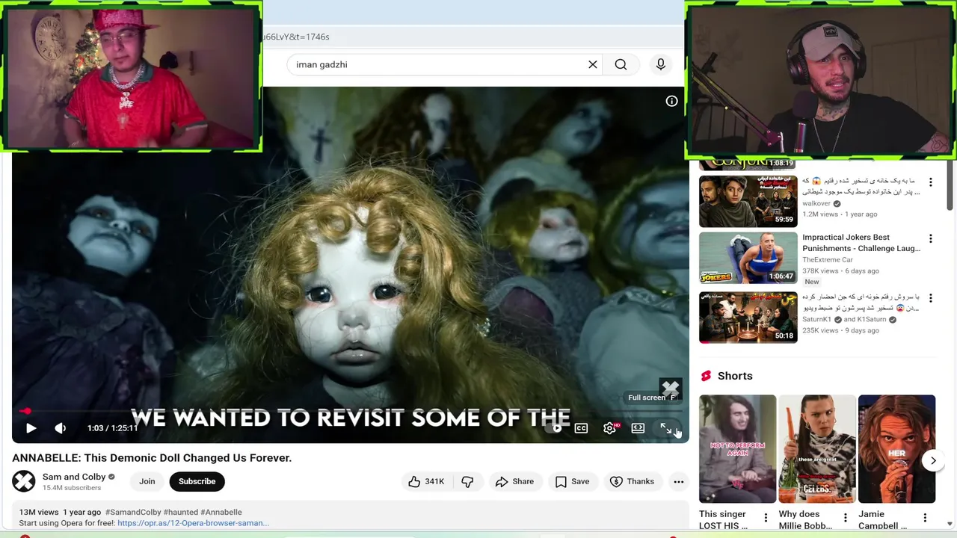Click the Shorts section logo
This screenshot has height=538, width=957.
coord(706,376)
